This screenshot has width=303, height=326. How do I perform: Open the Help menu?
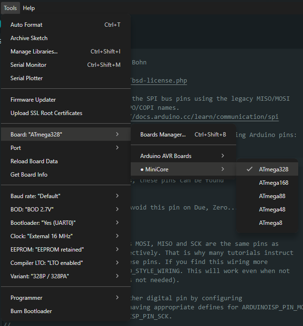tap(29, 8)
